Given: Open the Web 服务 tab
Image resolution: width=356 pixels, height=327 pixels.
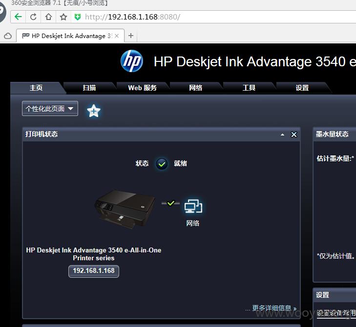Looking at the screenshot, I should (x=143, y=88).
